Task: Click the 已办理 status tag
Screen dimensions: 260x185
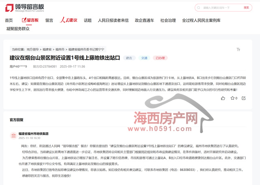Action: (160, 58)
